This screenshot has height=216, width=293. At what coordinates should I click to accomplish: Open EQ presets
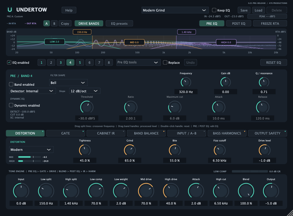pos(119,24)
